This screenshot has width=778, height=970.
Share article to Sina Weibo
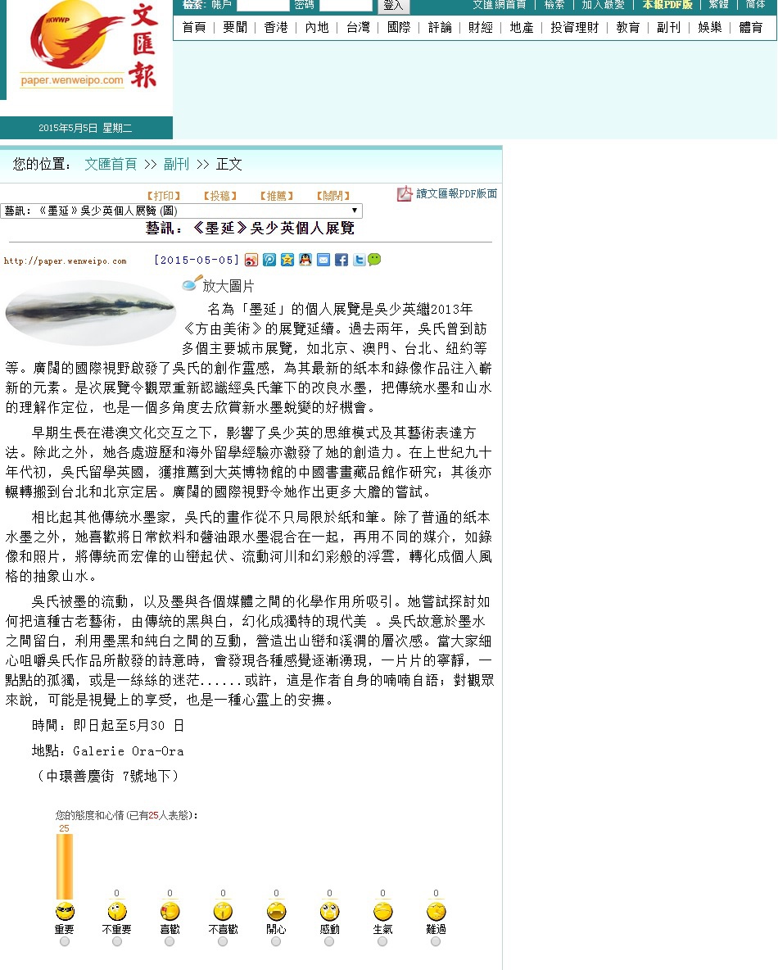251,260
